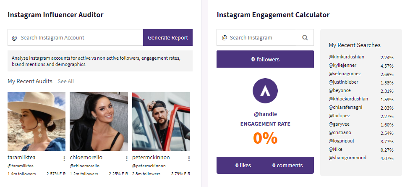Choose @Nike in the recent searches
This screenshot has width=410, height=187.
(336, 149)
